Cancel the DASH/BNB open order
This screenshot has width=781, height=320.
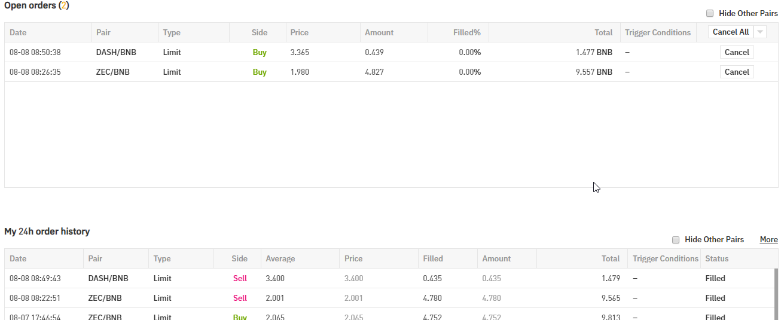[x=736, y=52]
